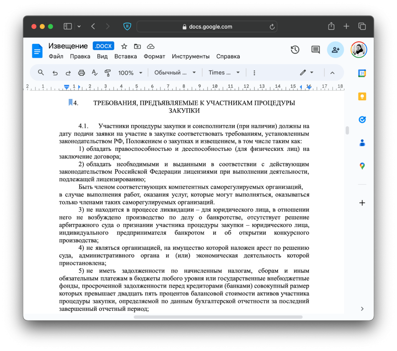Viewport: 397px width, 351px height.
Task: Click the plus to get add-ons
Action: pyautogui.click(x=362, y=203)
